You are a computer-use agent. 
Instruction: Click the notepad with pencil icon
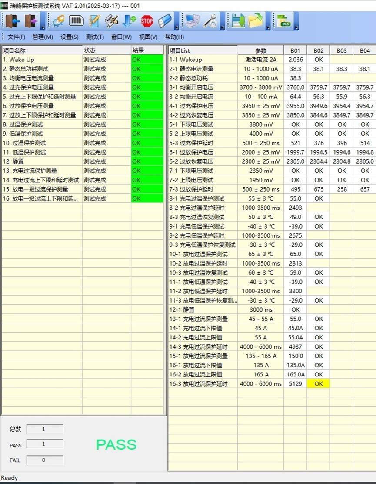[94, 21]
